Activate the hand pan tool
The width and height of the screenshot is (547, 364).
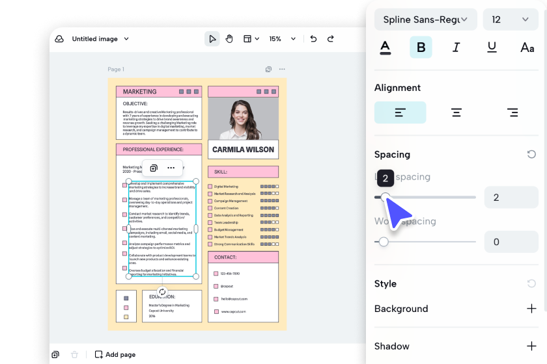pos(229,38)
